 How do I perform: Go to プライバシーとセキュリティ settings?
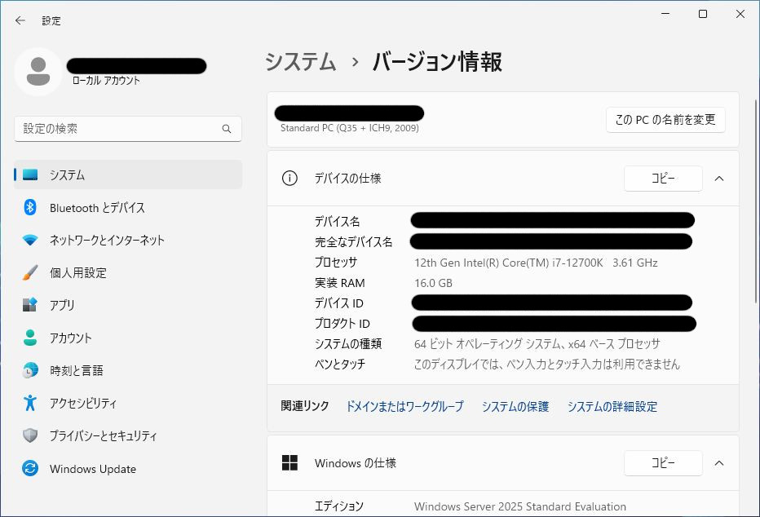point(128,435)
